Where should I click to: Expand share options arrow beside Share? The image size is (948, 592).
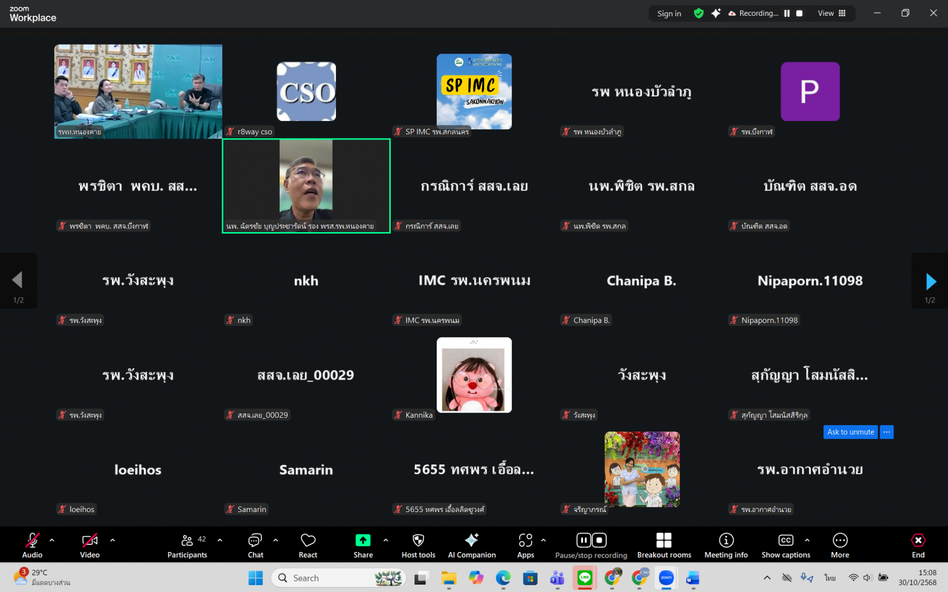[386, 540]
